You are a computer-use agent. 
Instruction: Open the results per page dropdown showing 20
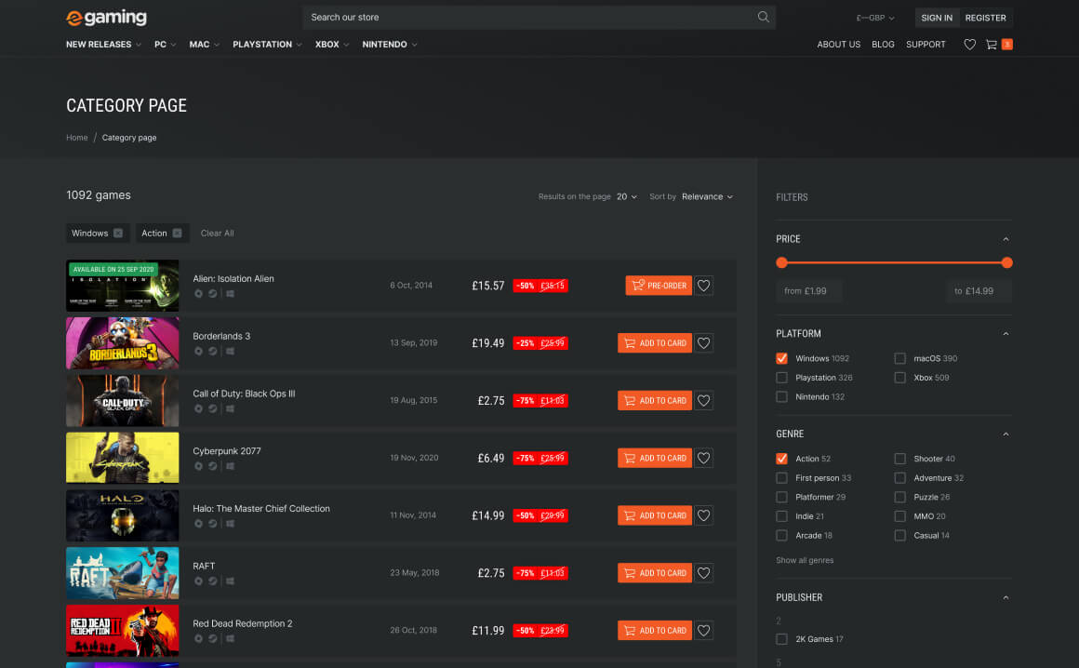[x=621, y=196]
